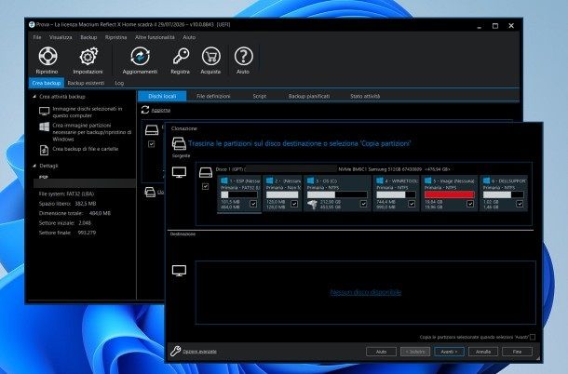Open the Stato attività tab
This screenshot has height=374, width=568.
(x=365, y=97)
